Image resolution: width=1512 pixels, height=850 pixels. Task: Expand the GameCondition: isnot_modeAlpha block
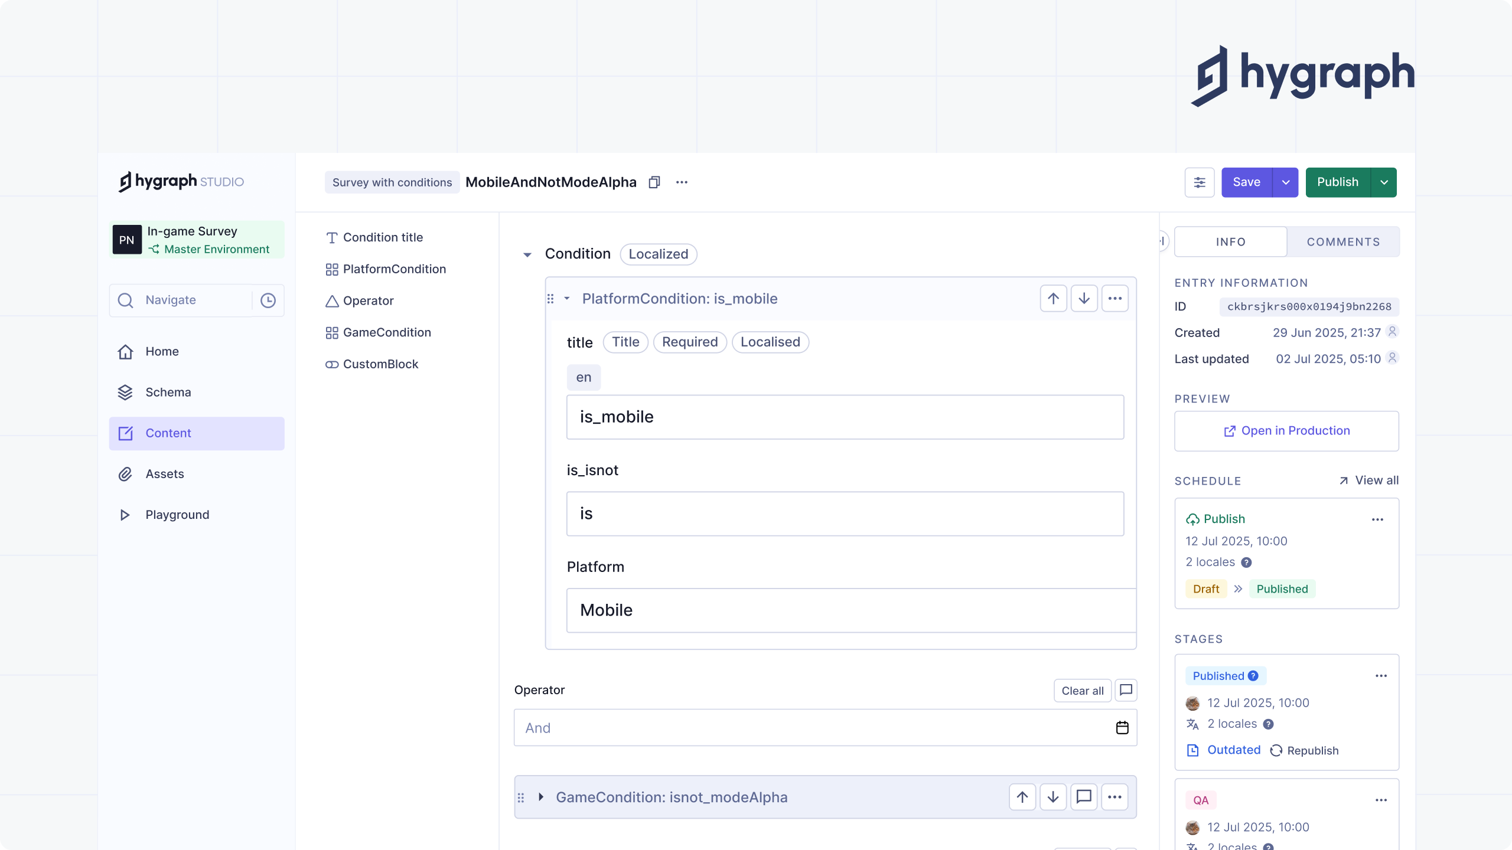coord(541,797)
